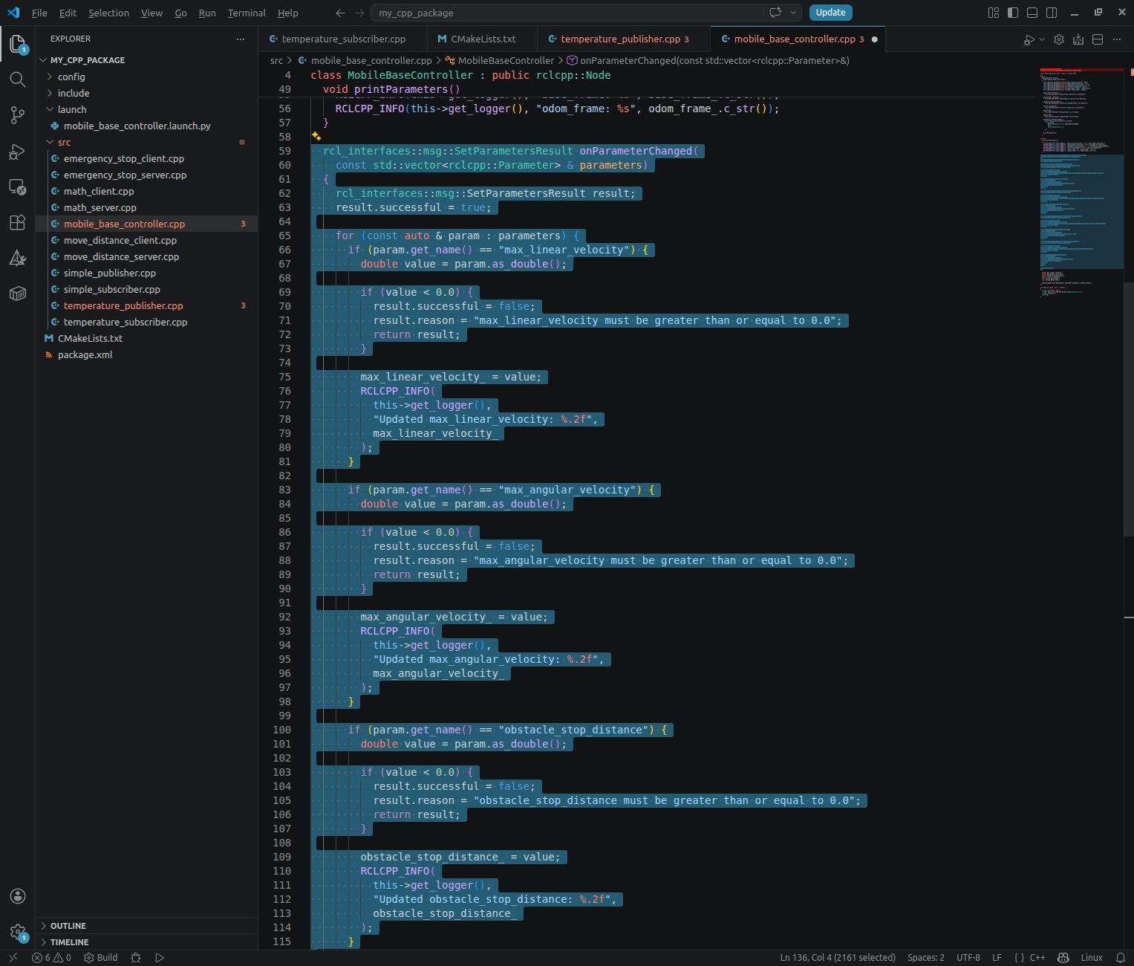Image resolution: width=1134 pixels, height=966 pixels.
Task: Click the debug bug icon in status bar
Action: pos(135,958)
